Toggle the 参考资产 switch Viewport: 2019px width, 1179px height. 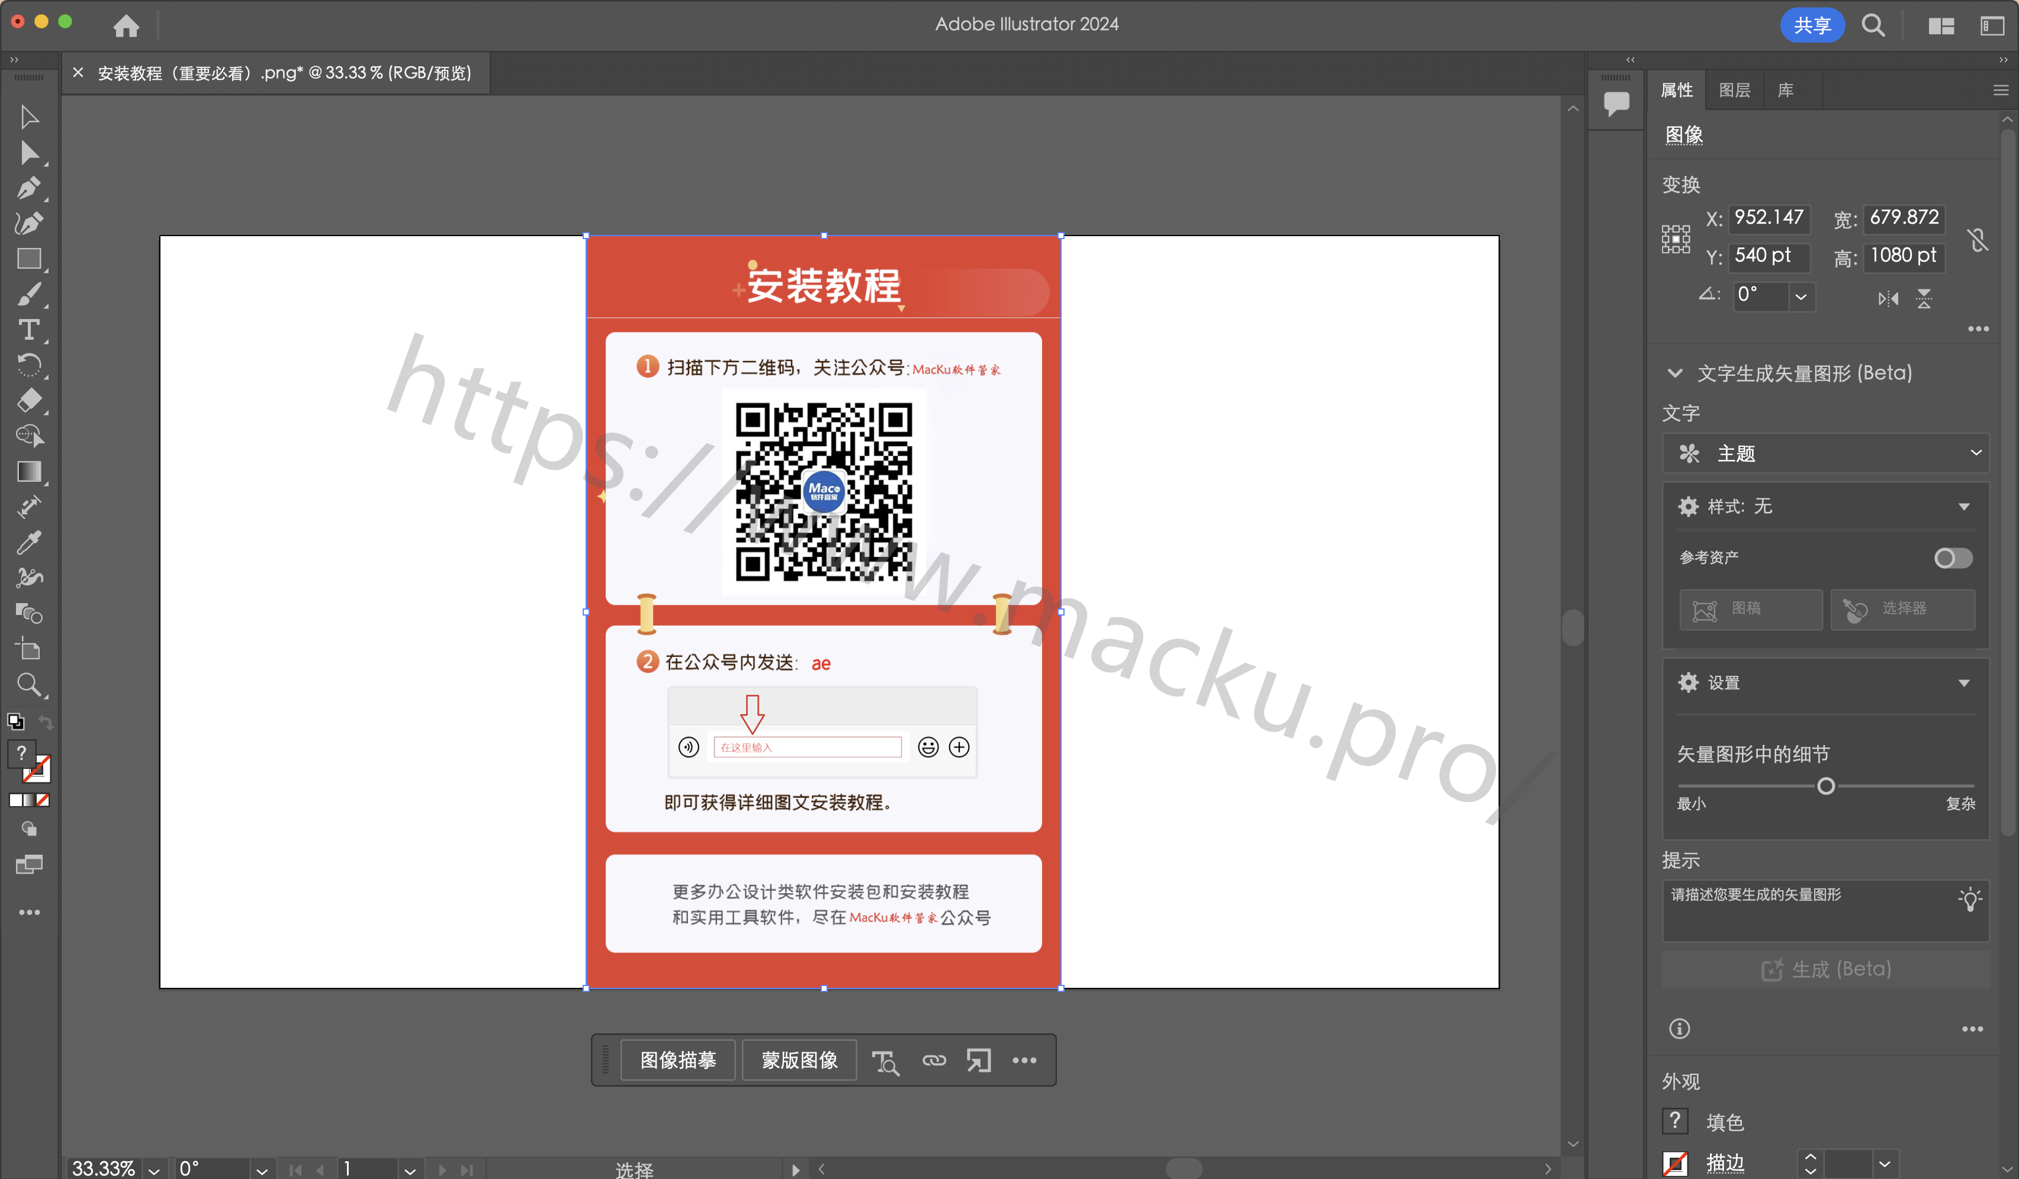coord(1953,558)
